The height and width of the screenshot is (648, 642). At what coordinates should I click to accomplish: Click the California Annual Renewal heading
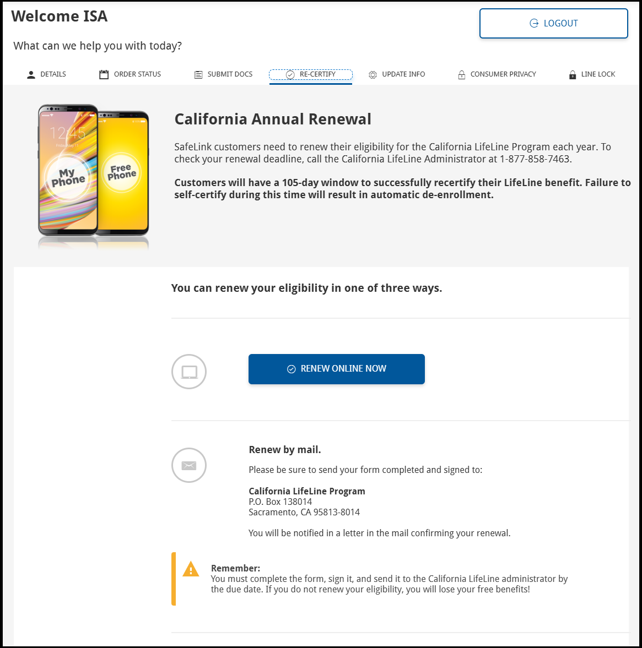point(273,119)
